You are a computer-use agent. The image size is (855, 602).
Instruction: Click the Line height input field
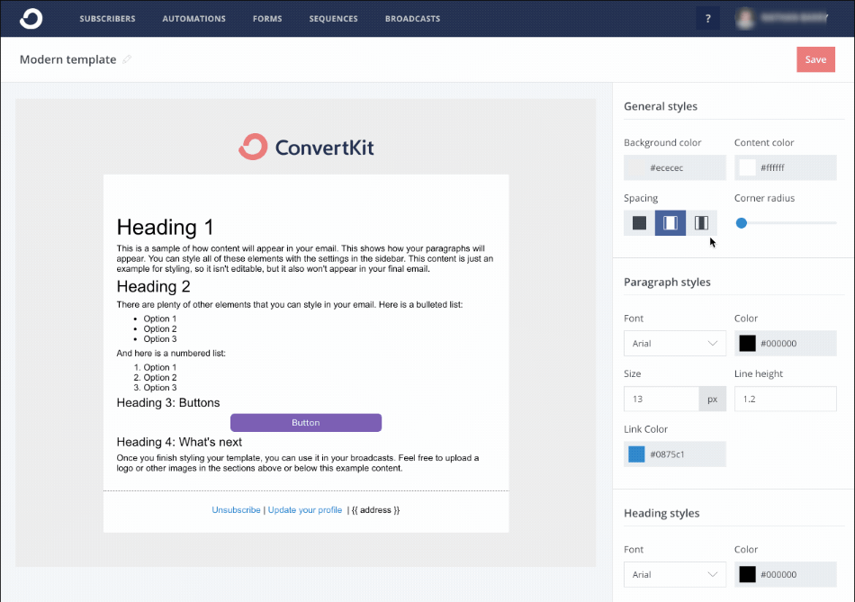coord(785,400)
